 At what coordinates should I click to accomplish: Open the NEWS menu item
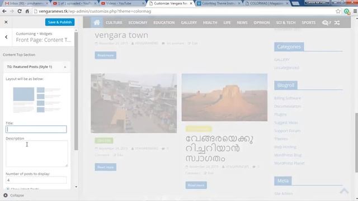[x=242, y=22]
